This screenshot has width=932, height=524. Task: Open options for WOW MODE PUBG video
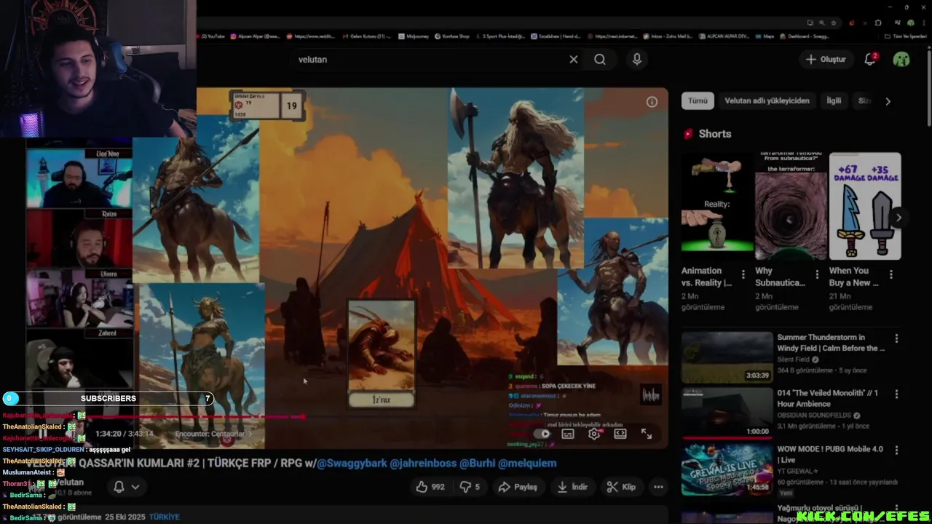(x=896, y=450)
